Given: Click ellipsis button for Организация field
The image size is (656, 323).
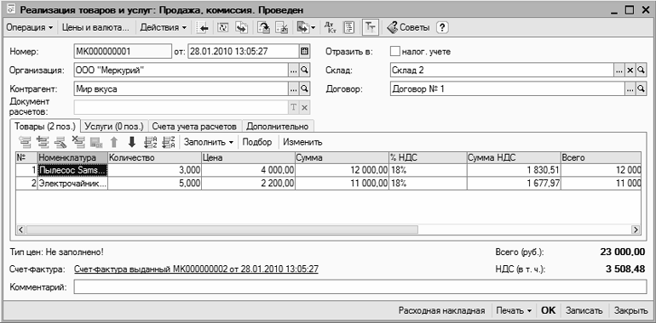Looking at the screenshot, I should tap(294, 70).
